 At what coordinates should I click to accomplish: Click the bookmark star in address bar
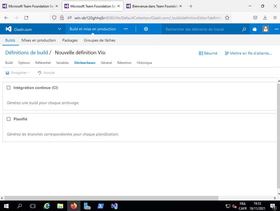tap(227, 18)
